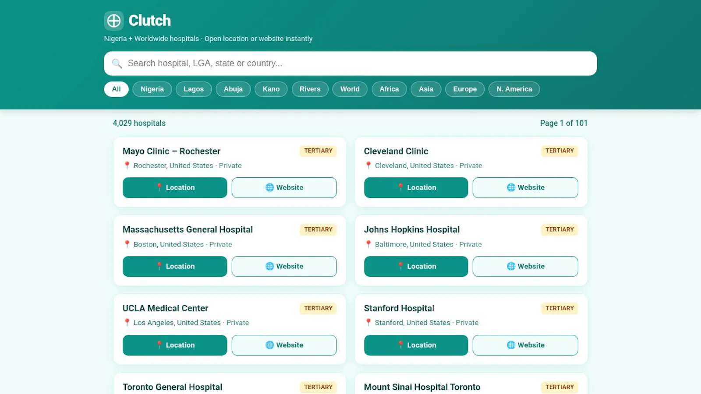The width and height of the screenshot is (701, 394).
Task: Click the Mount Sinai Hospital Toronto title
Action: click(422, 387)
